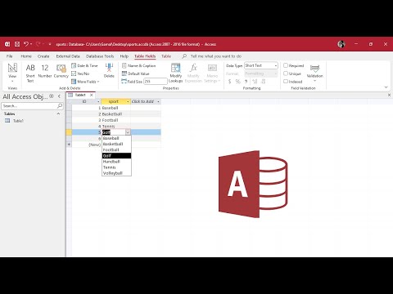Open the View button in the ribbon

point(12,73)
